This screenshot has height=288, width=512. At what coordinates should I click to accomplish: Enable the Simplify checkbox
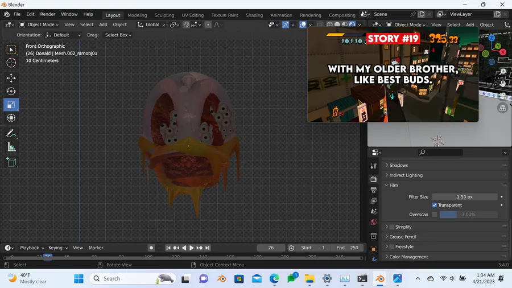pyautogui.click(x=392, y=227)
